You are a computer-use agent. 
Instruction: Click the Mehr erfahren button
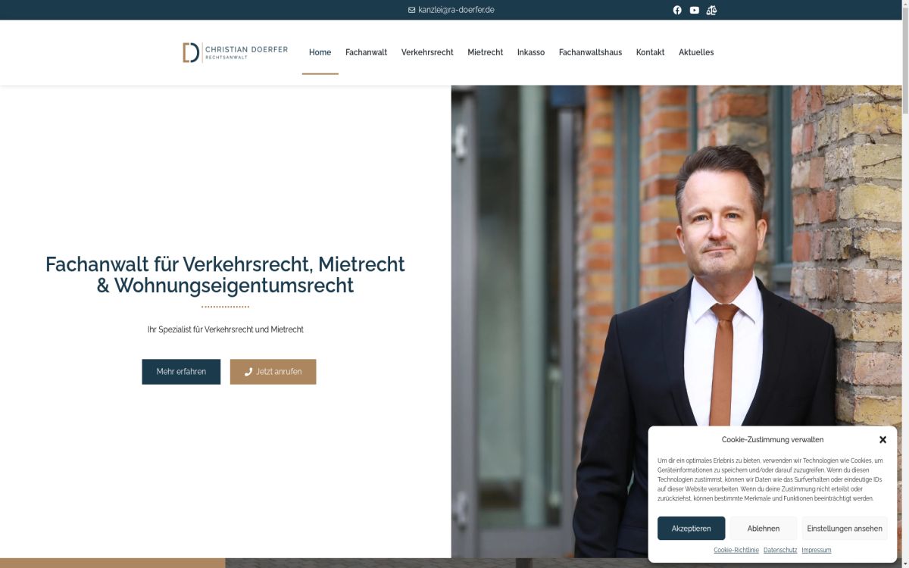[x=181, y=372]
